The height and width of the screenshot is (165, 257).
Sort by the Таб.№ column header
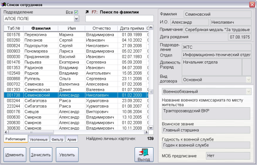point(14,28)
